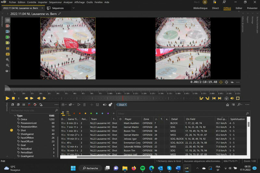Edit project title with pencil icon
The width and height of the screenshot is (260, 173).
click(59, 14)
